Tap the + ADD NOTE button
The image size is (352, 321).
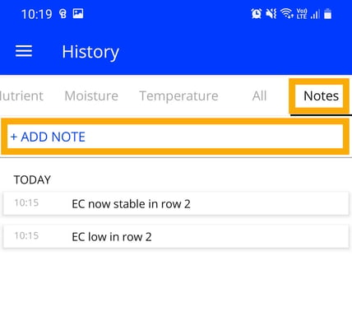(175, 137)
